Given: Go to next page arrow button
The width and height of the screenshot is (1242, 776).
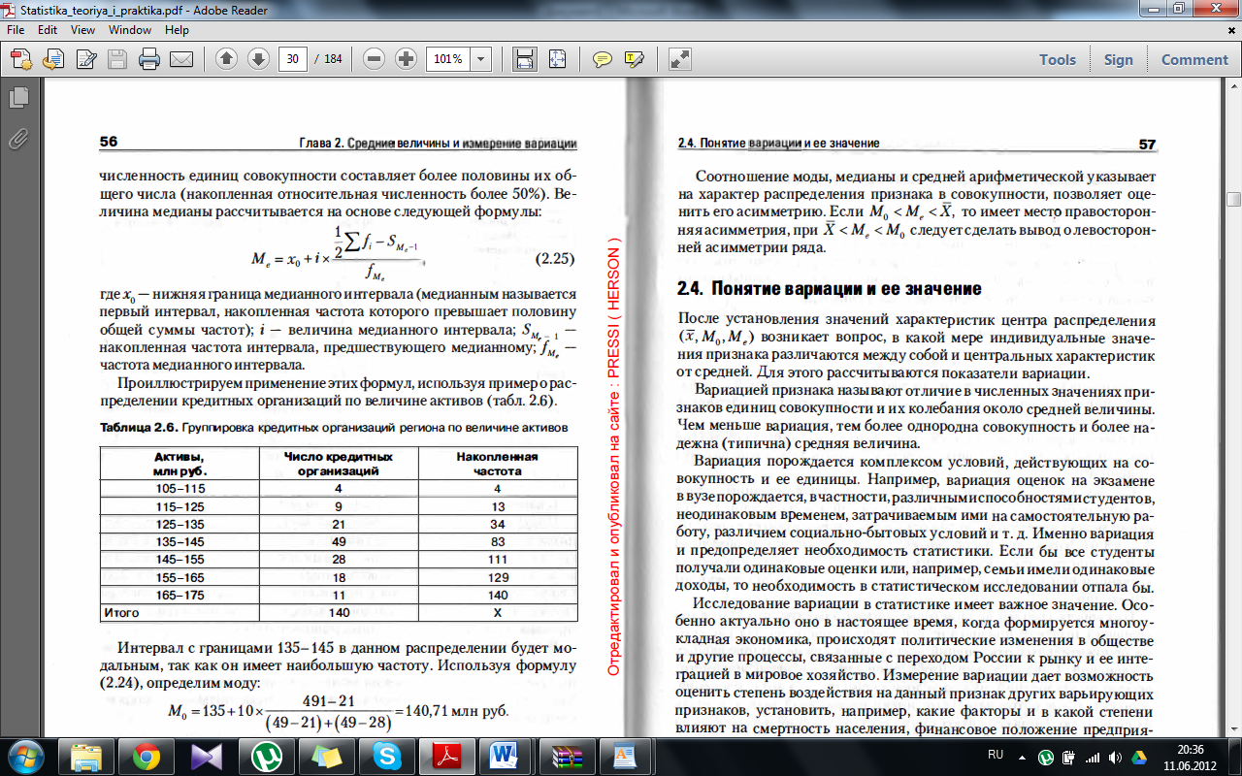Looking at the screenshot, I should click(258, 59).
